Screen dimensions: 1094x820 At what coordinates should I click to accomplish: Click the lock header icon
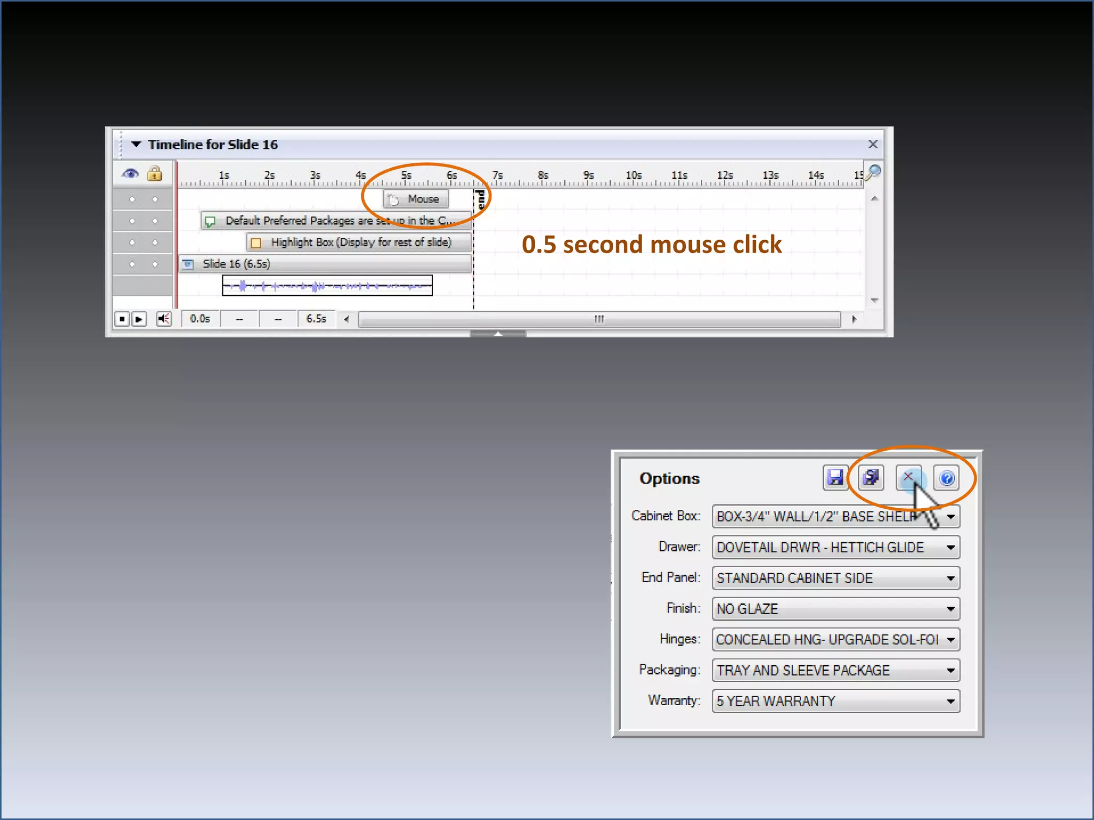coord(154,174)
